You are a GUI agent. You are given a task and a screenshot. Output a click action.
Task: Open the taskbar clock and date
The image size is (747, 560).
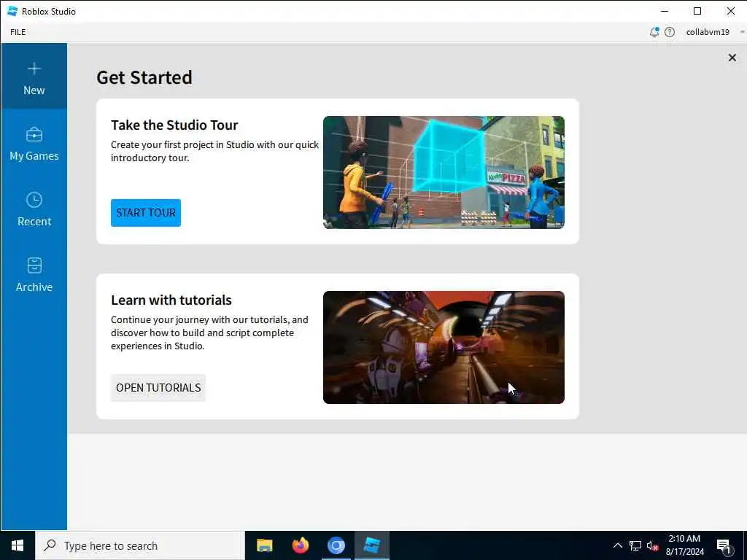(x=684, y=545)
